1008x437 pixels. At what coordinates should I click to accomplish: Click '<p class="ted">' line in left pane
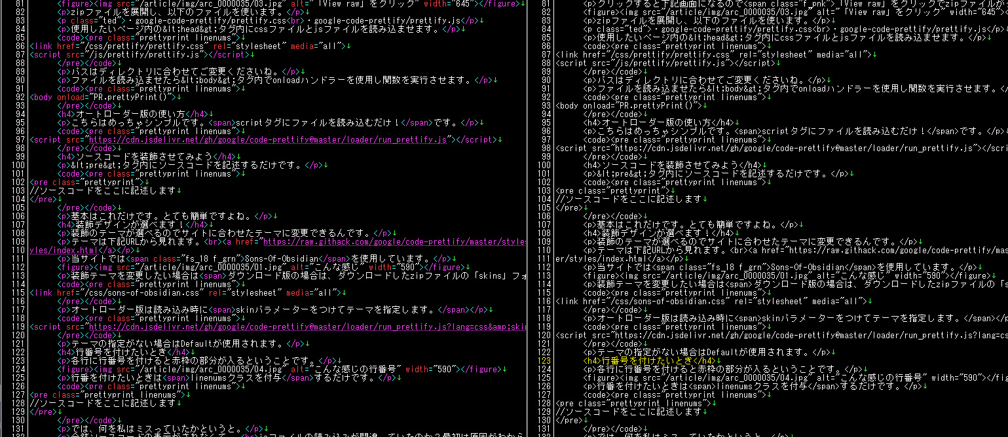pyautogui.click(x=271, y=20)
